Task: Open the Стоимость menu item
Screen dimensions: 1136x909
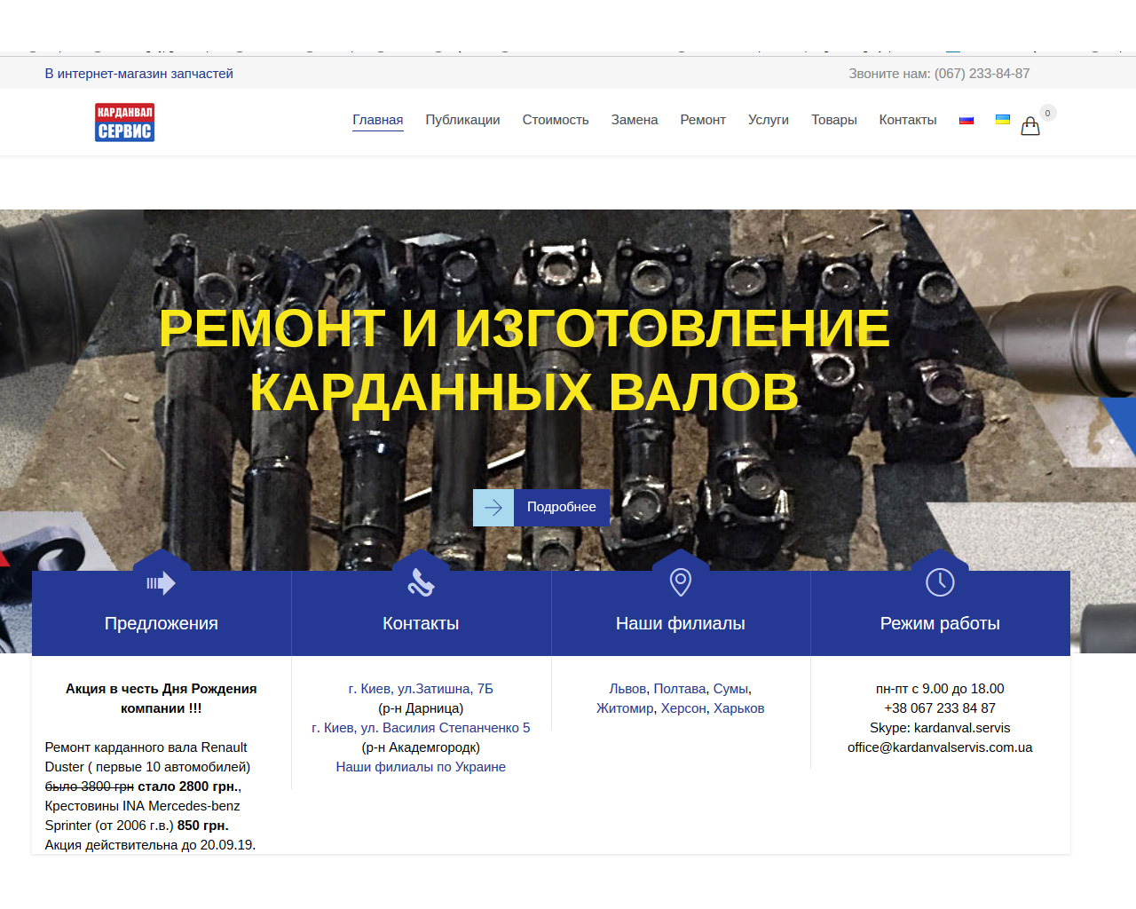Action: pyautogui.click(x=556, y=120)
